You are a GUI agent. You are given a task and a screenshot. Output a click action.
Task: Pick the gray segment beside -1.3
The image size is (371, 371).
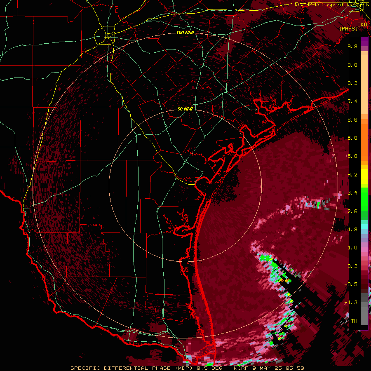click(364, 305)
